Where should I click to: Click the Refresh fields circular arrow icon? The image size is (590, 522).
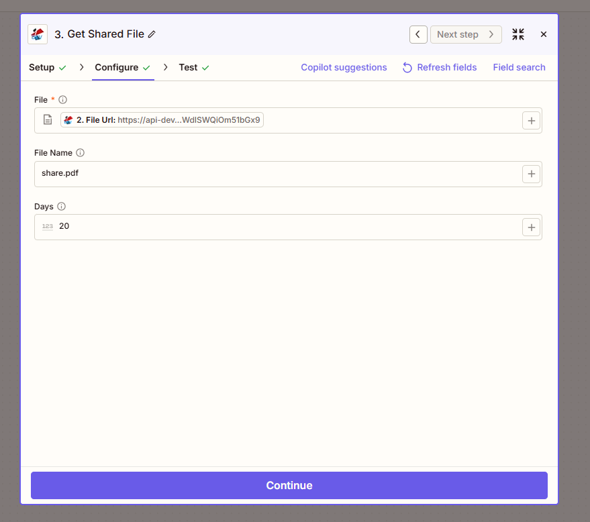(x=406, y=67)
